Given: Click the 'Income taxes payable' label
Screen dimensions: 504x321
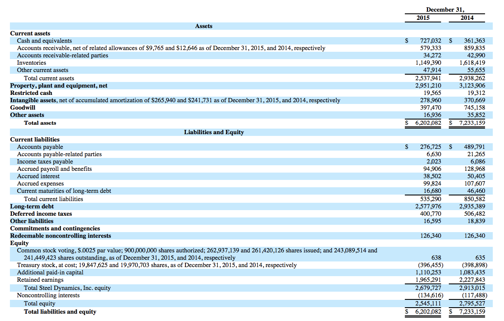Looking at the screenshot, I should [45, 162].
